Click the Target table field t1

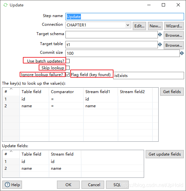[112, 44]
